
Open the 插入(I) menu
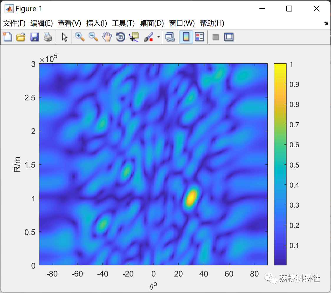pyautogui.click(x=97, y=23)
